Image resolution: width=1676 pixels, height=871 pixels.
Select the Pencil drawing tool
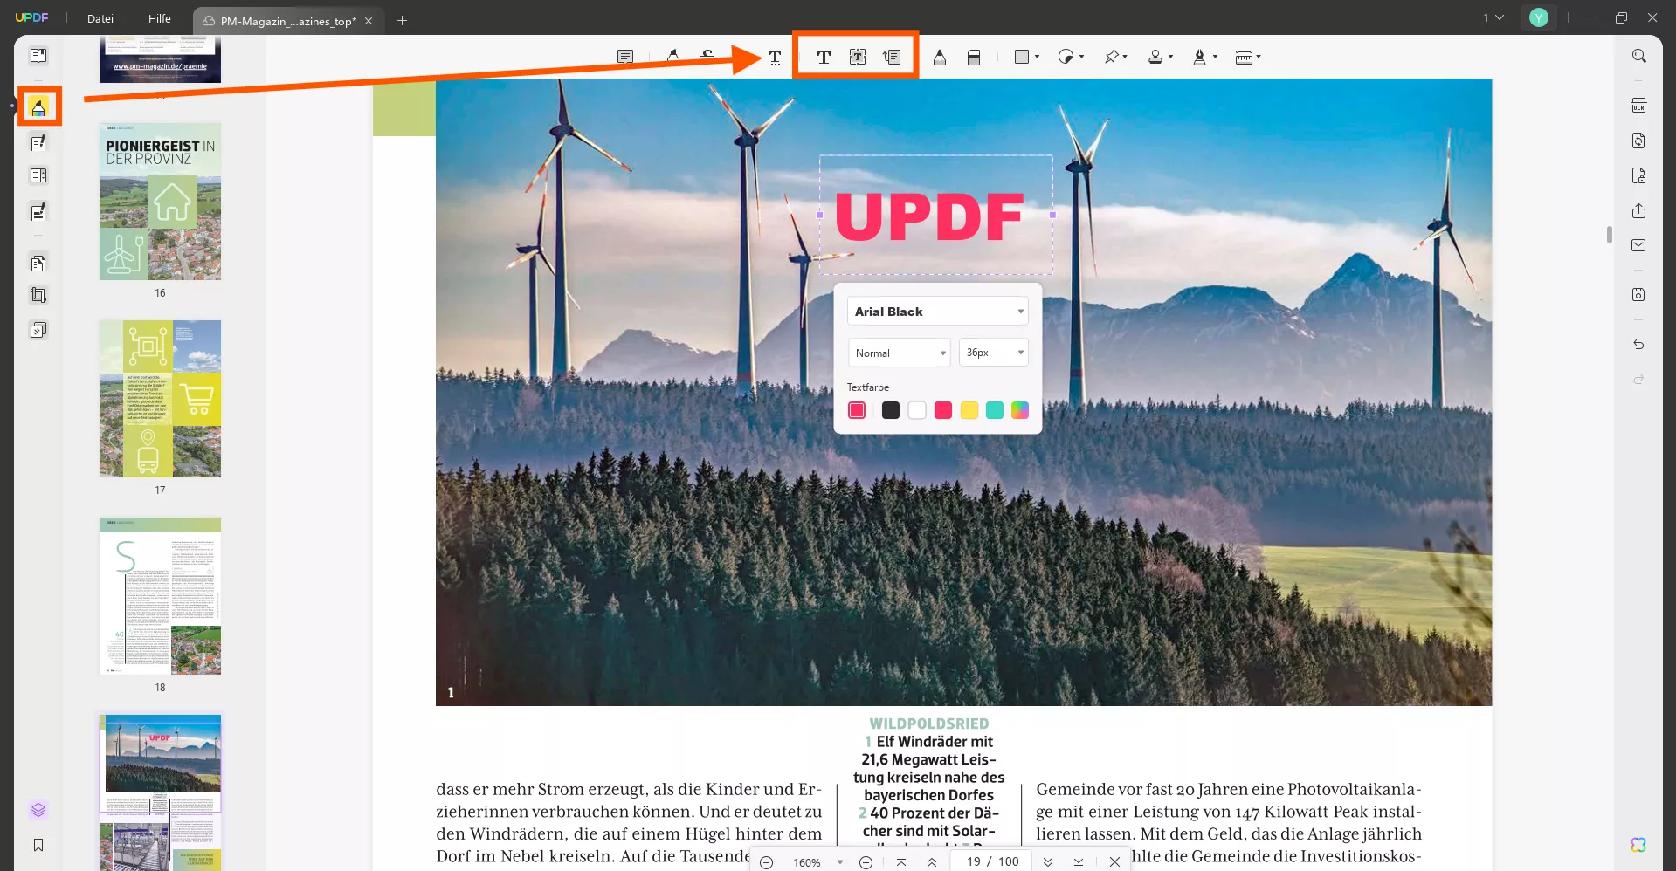coord(940,57)
